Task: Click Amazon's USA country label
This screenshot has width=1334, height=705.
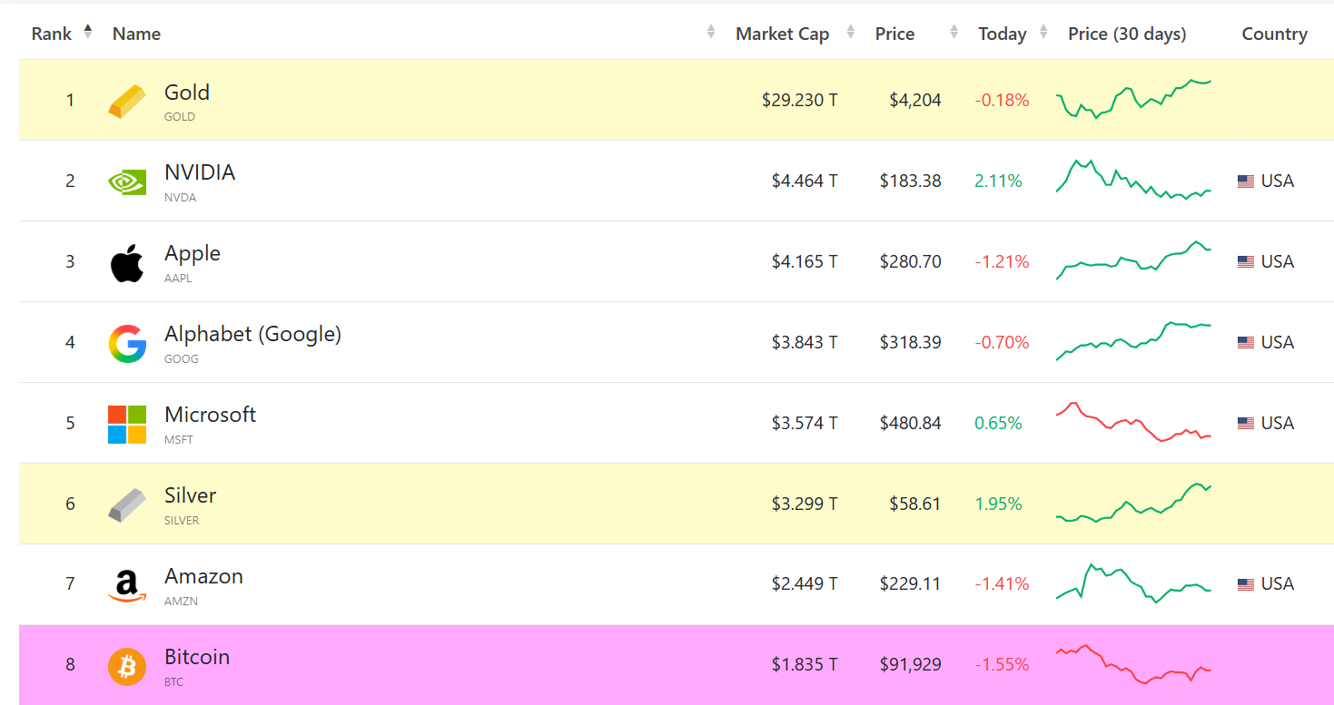Action: [1277, 584]
